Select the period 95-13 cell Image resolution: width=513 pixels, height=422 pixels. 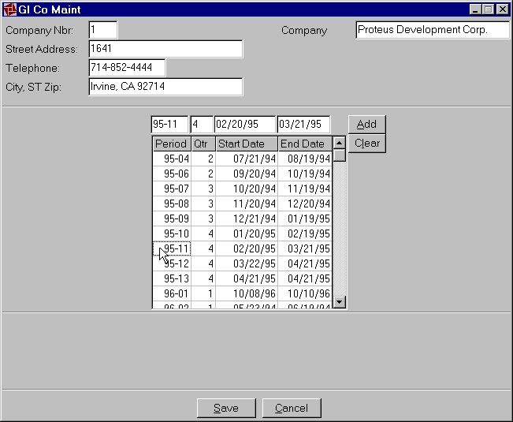pyautogui.click(x=172, y=278)
